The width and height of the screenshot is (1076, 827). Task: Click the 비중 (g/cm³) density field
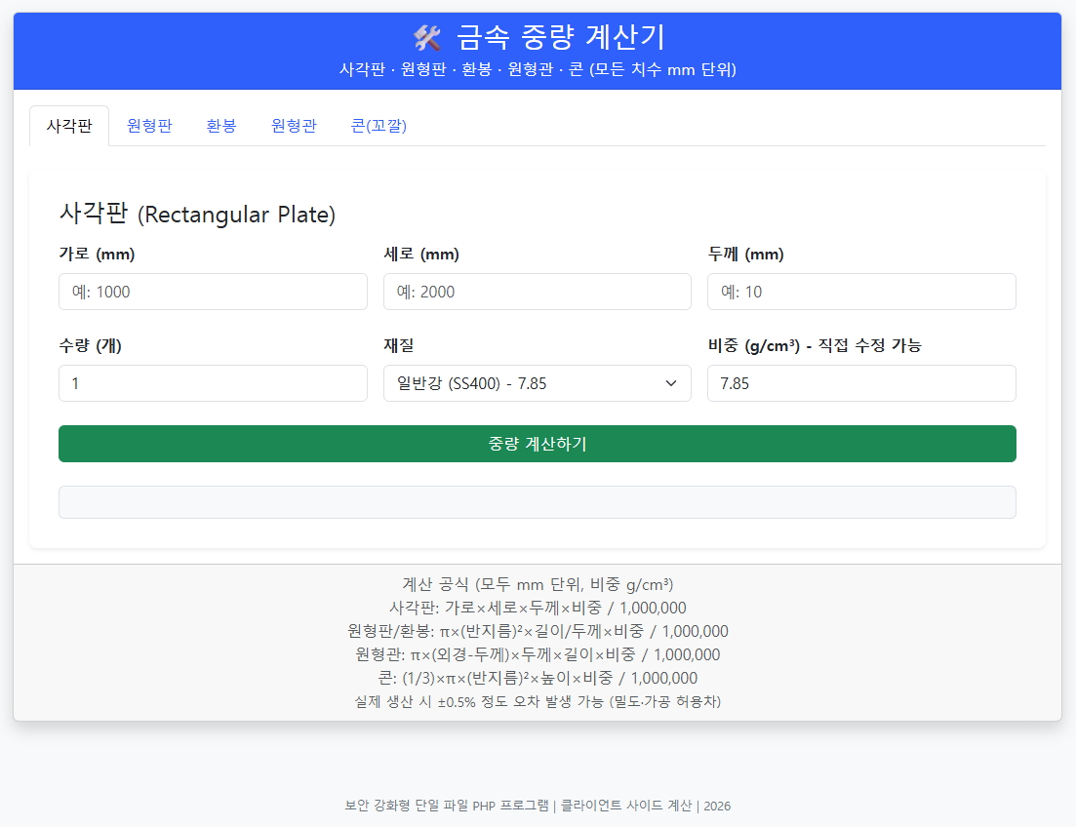point(860,383)
